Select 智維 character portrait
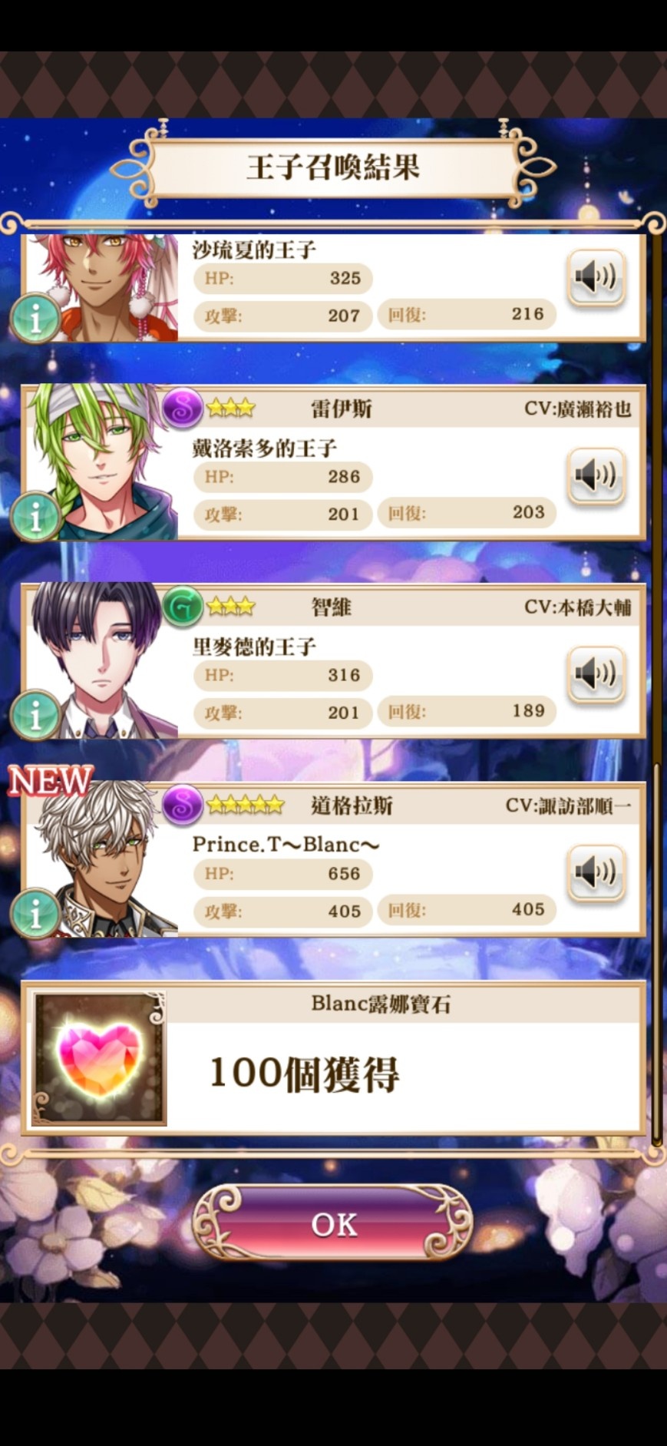 pos(101,660)
